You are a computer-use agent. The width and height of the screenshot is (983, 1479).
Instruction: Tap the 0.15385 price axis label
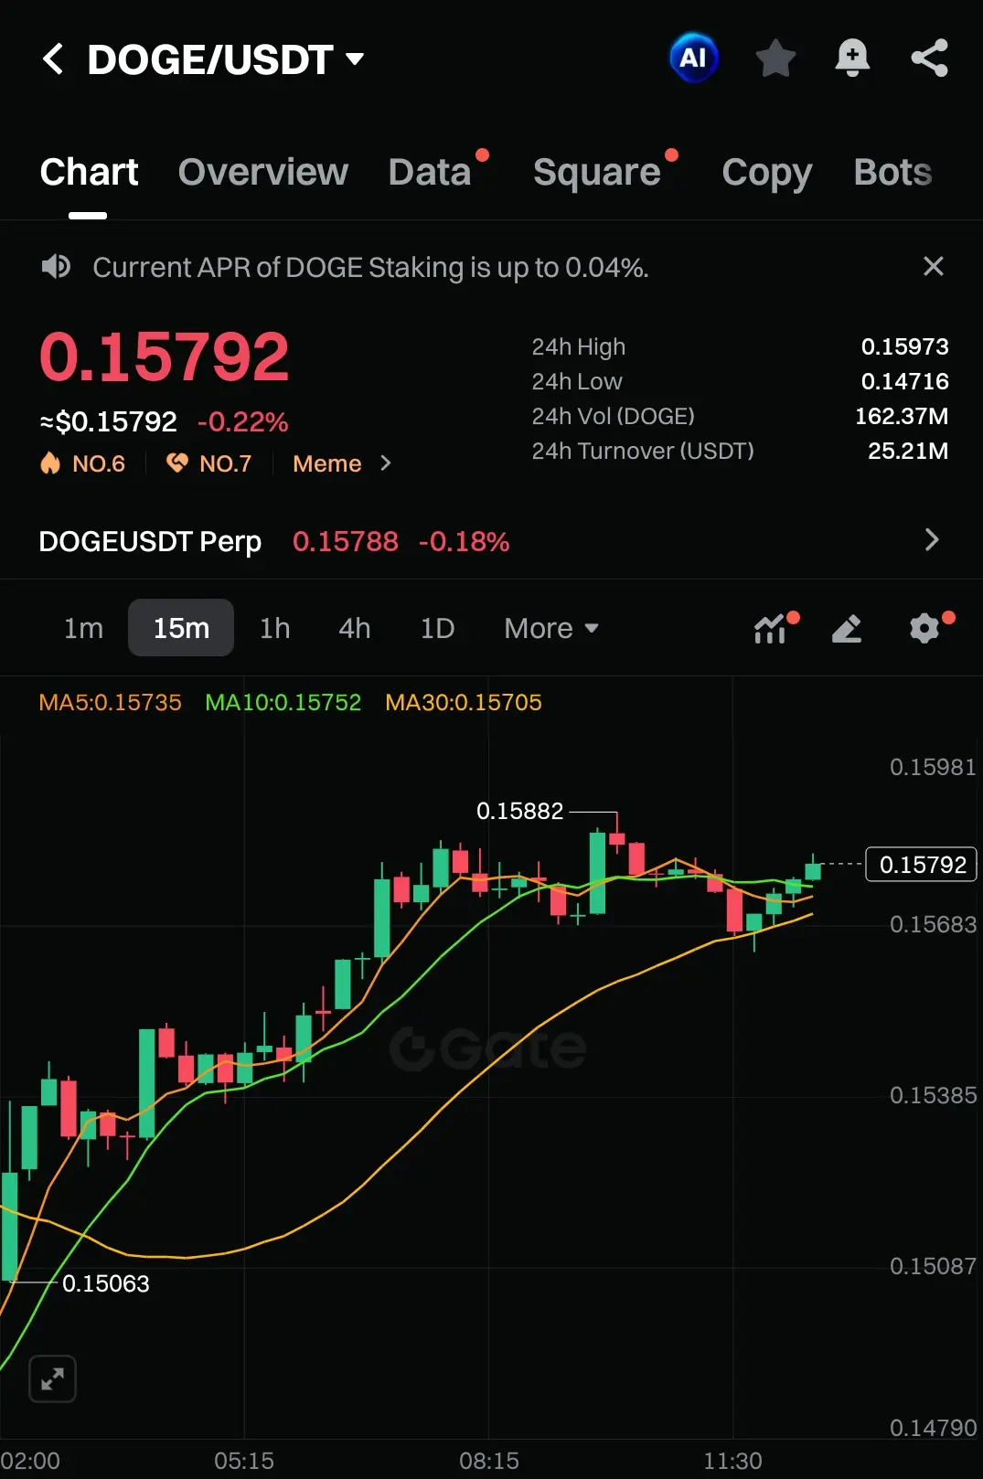[933, 1095]
